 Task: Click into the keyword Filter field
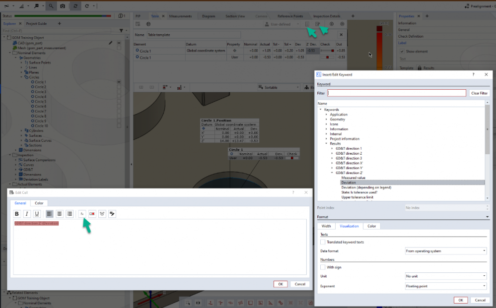pos(397,93)
